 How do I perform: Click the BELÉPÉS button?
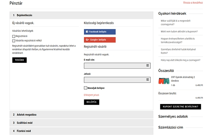(x=92, y=102)
